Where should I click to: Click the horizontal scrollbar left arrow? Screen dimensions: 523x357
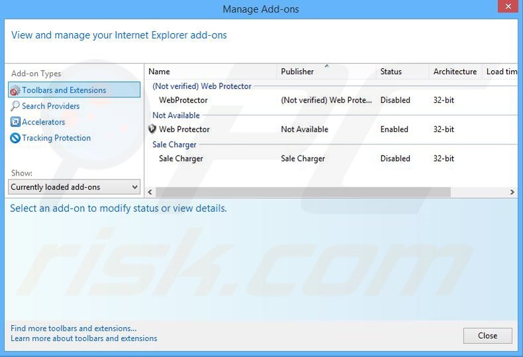coord(150,192)
